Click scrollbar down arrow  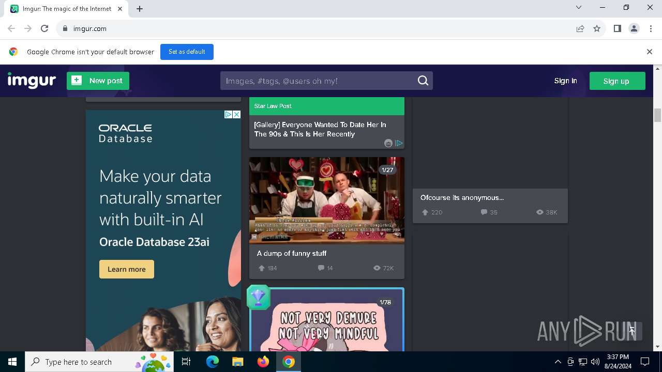(x=658, y=347)
